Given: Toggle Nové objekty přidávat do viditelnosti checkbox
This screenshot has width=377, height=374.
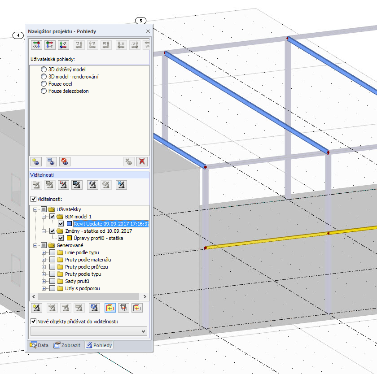Looking at the screenshot, I should (33, 322).
